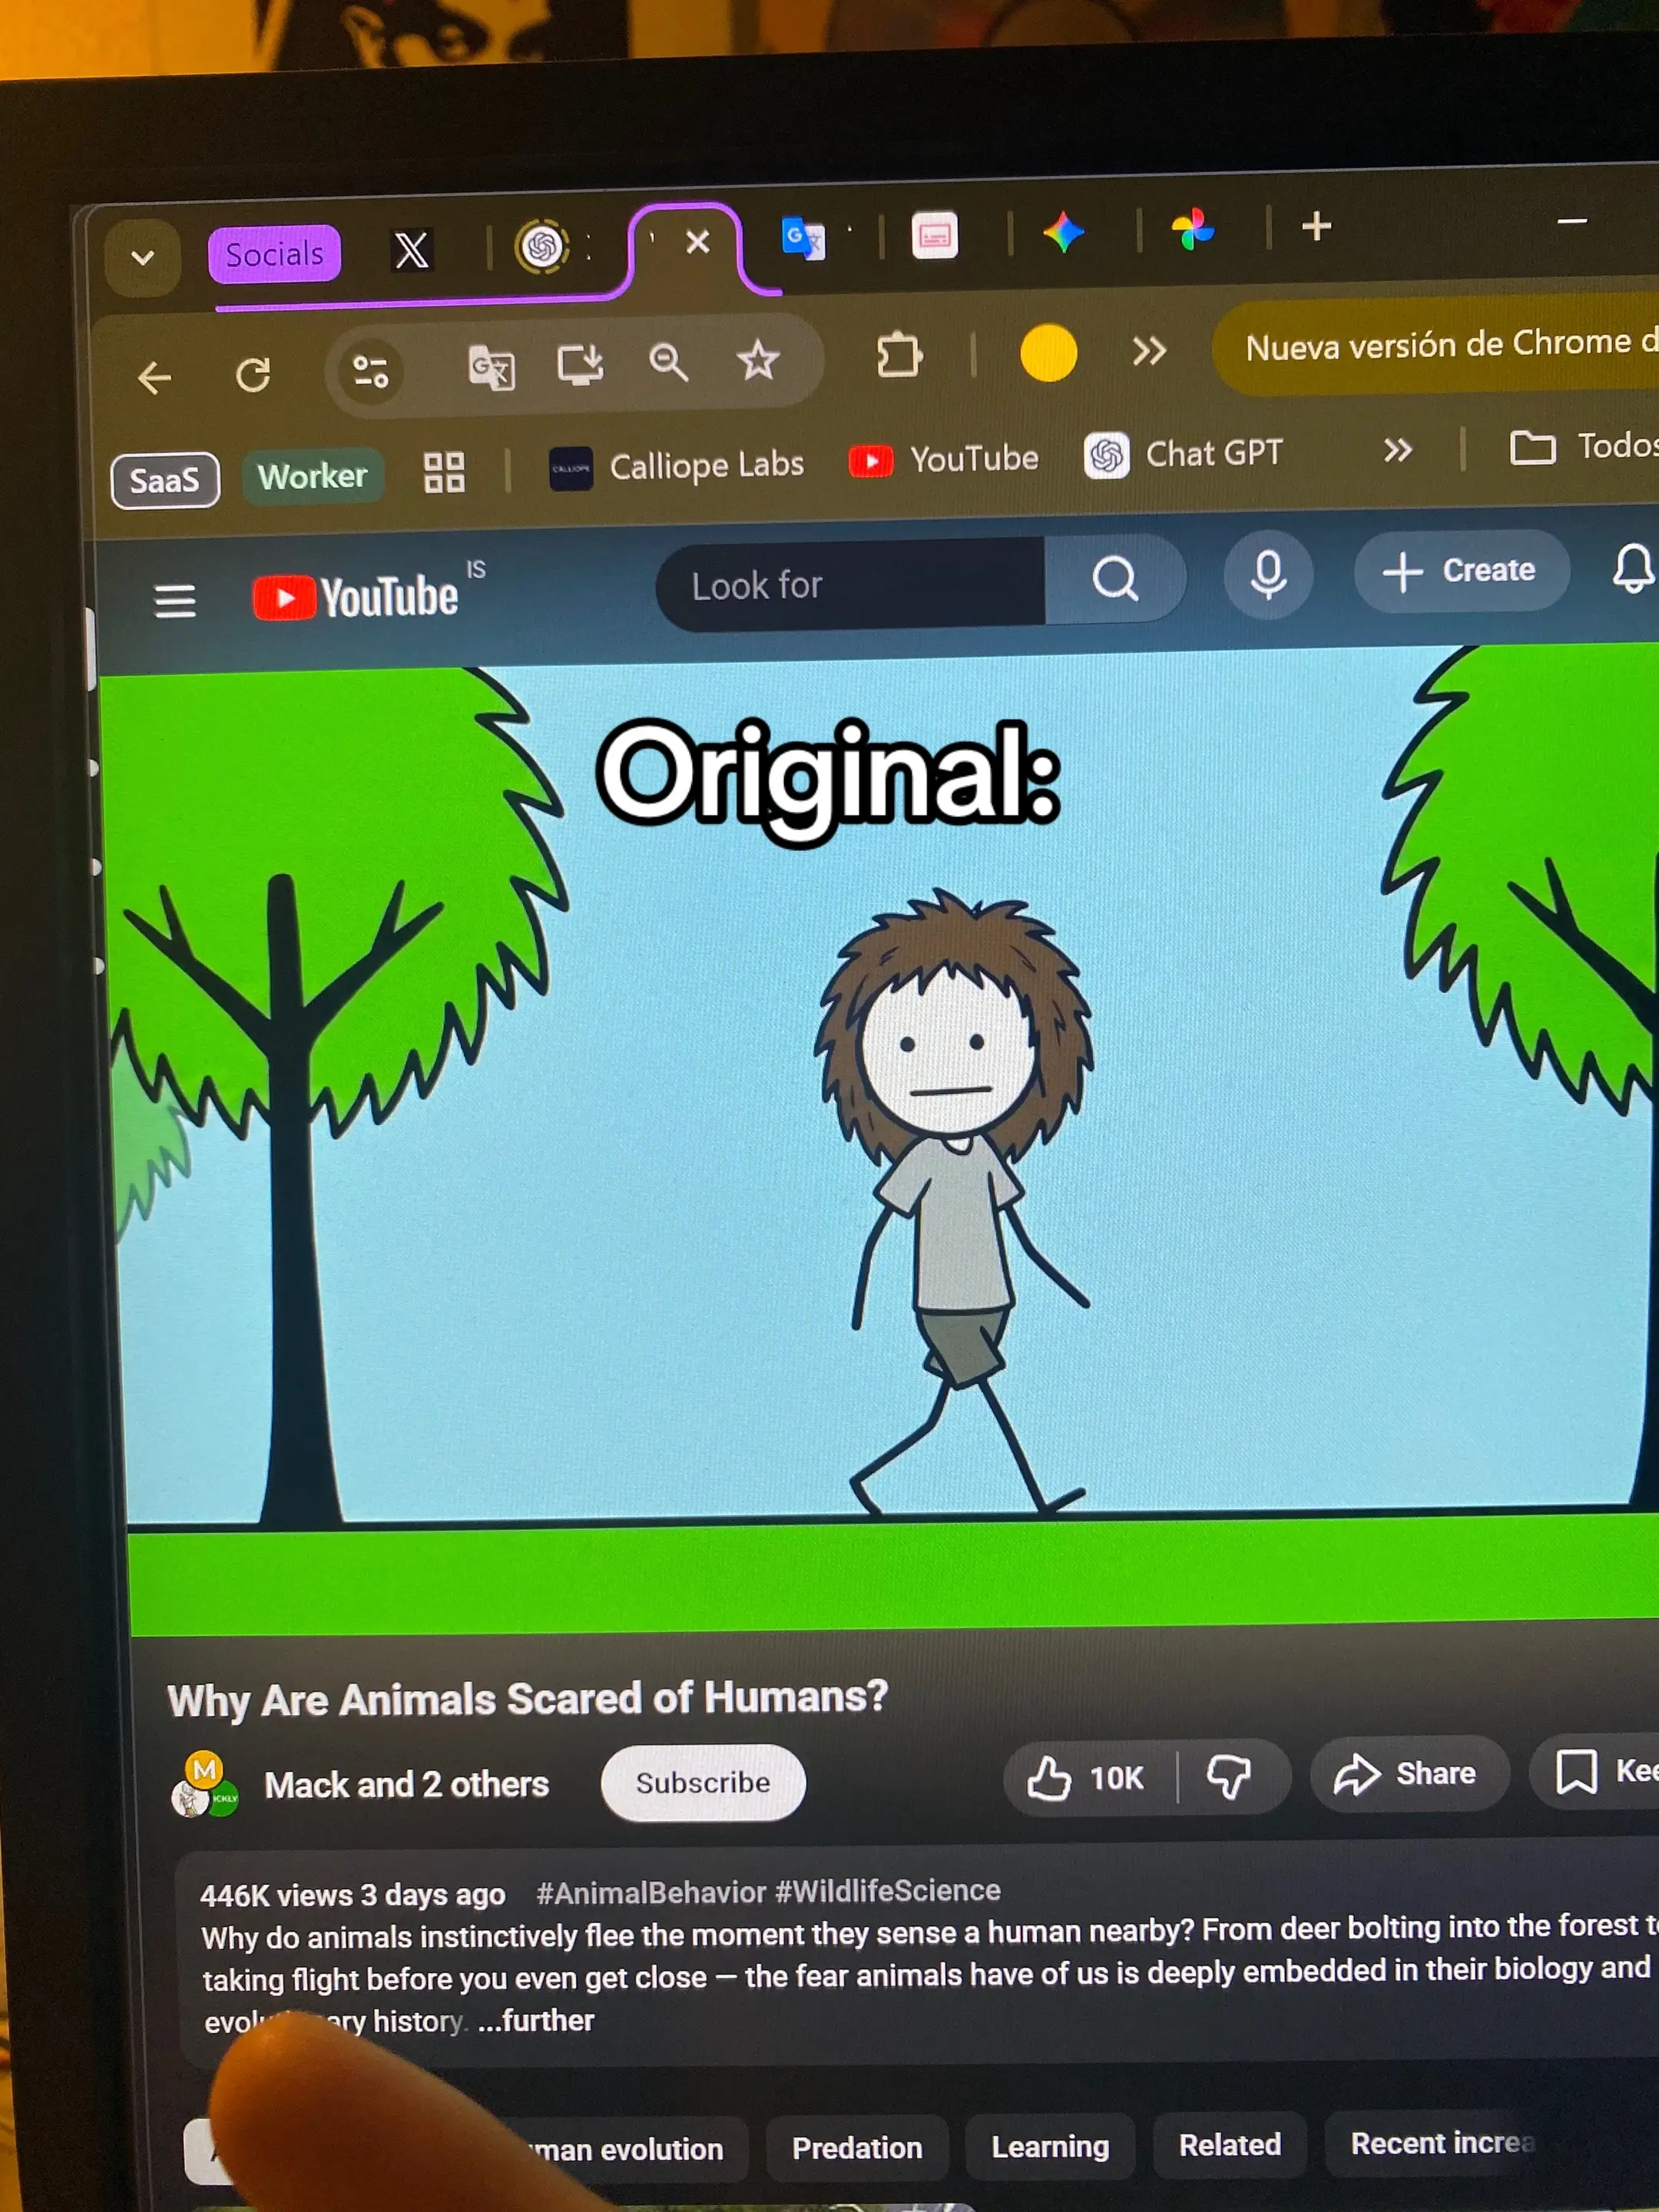Select the Socials tab group label

[274, 254]
